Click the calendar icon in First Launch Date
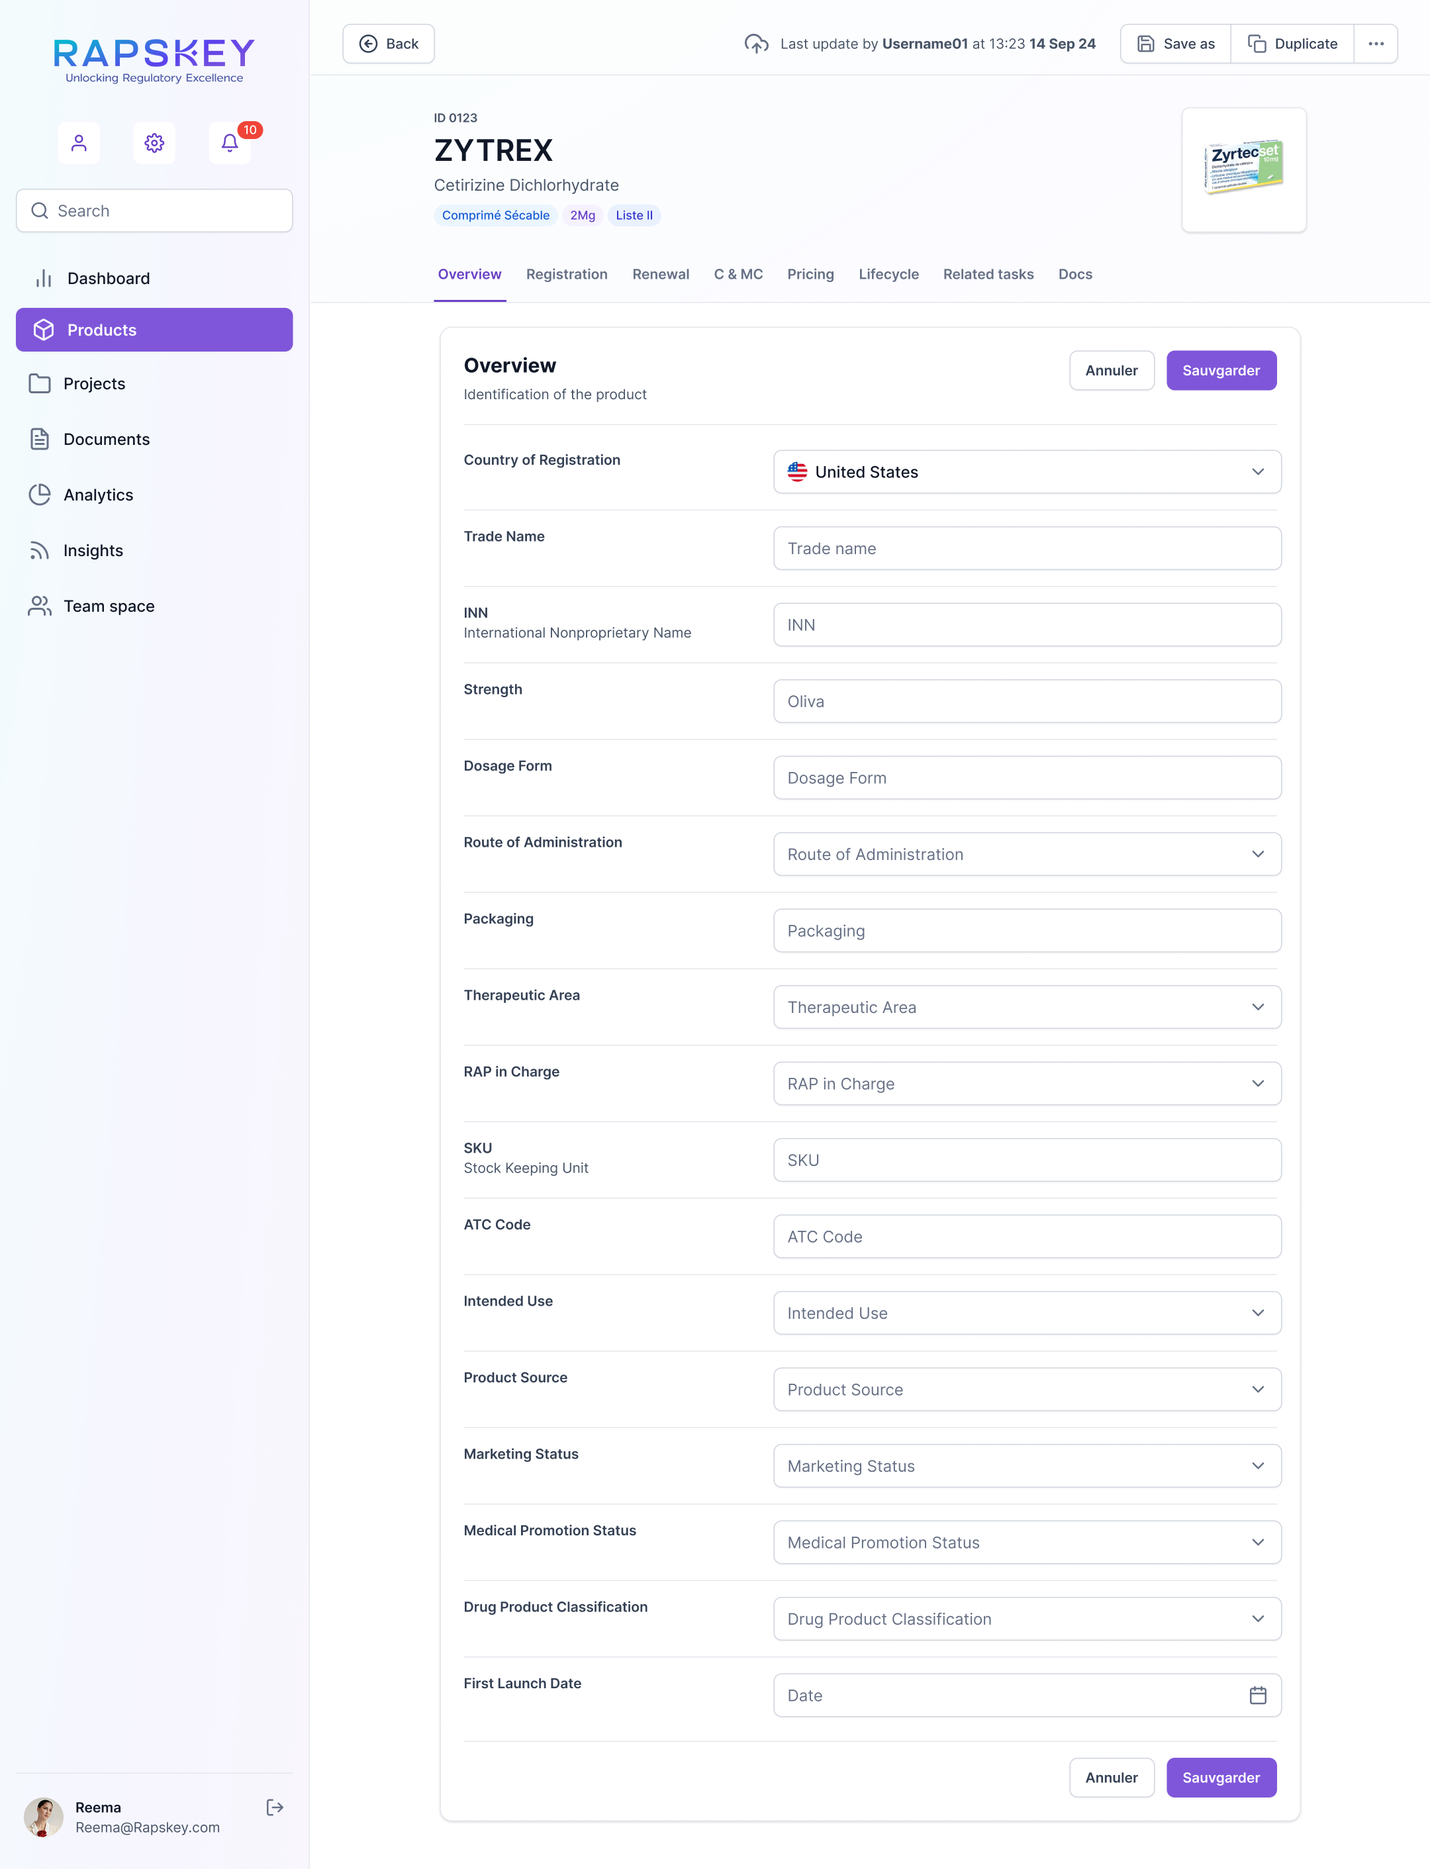This screenshot has width=1430, height=1869. pyautogui.click(x=1257, y=1696)
